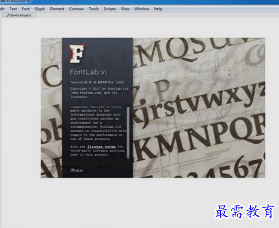The height and width of the screenshot is (228, 279).
Task: Switch to the Sketchboard tab
Action: (19, 15)
